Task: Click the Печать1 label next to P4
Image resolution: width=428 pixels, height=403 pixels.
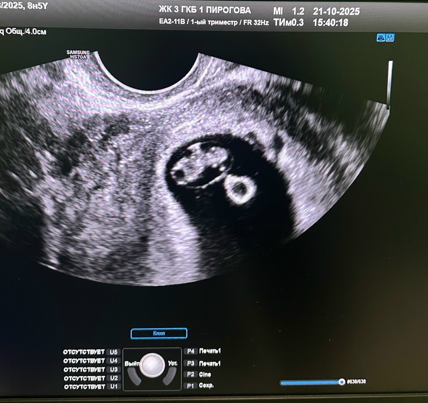Action: click(210, 351)
